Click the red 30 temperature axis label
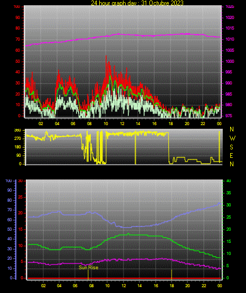 click(x=20, y=181)
